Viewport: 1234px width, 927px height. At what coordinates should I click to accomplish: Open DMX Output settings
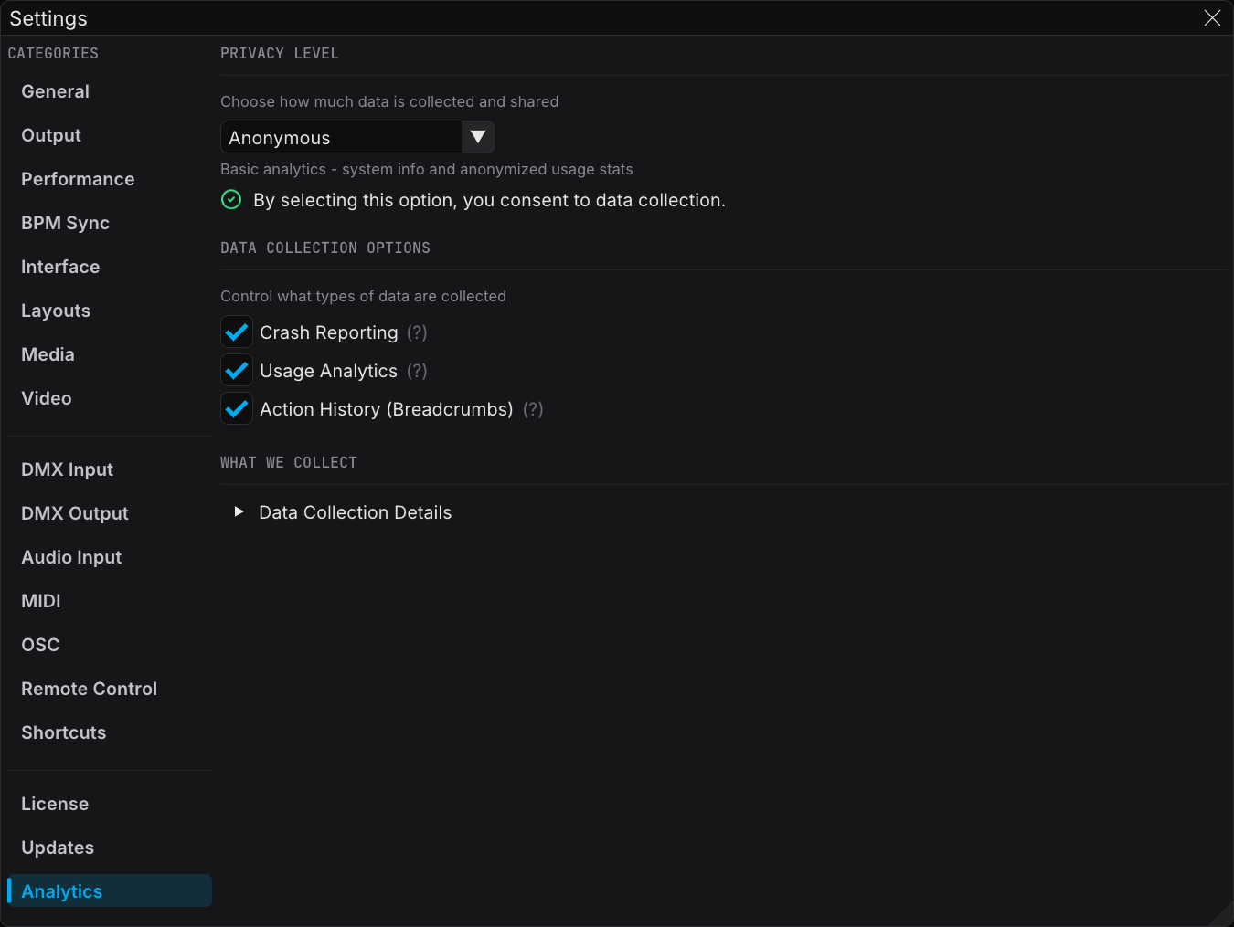coord(110,513)
